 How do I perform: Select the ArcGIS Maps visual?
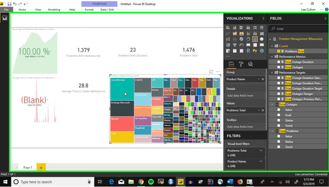(262, 51)
